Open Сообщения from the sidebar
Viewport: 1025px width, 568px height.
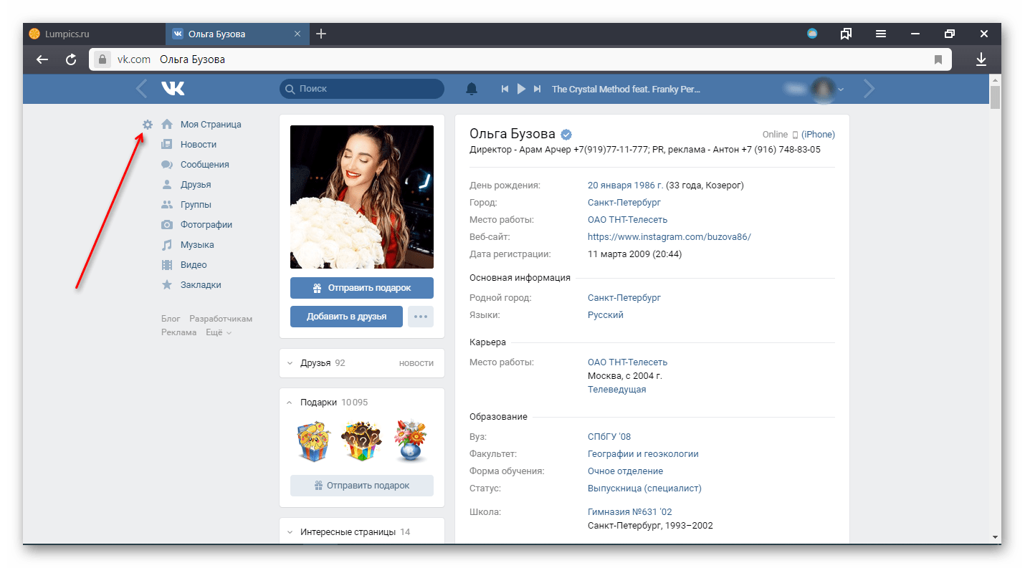pos(205,164)
